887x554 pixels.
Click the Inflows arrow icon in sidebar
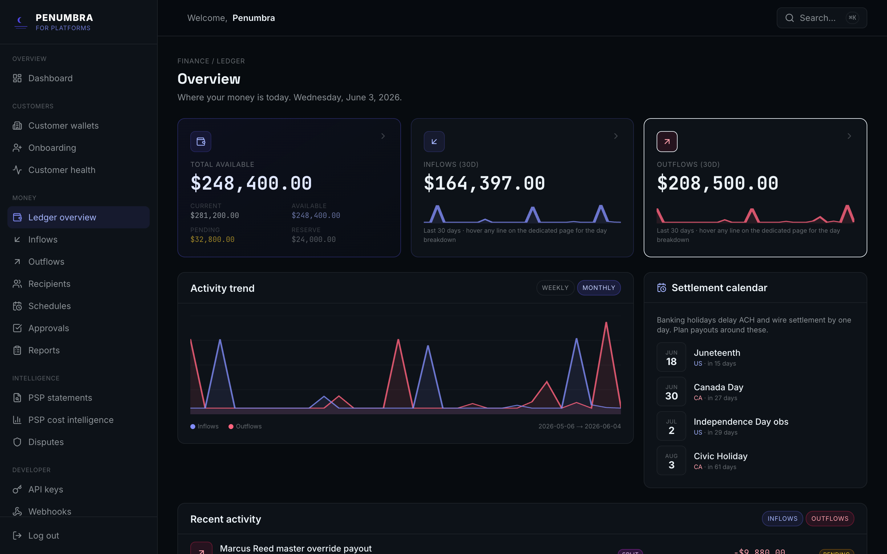coord(17,240)
